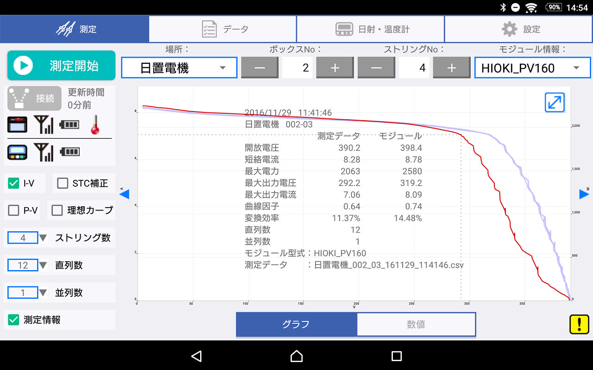Viewport: 593px width, 370px height.
Task: Click the right blue arrow beside graph
Action: point(584,195)
